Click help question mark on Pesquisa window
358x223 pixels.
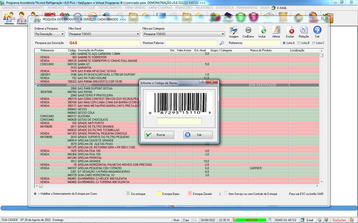coord(313,18)
